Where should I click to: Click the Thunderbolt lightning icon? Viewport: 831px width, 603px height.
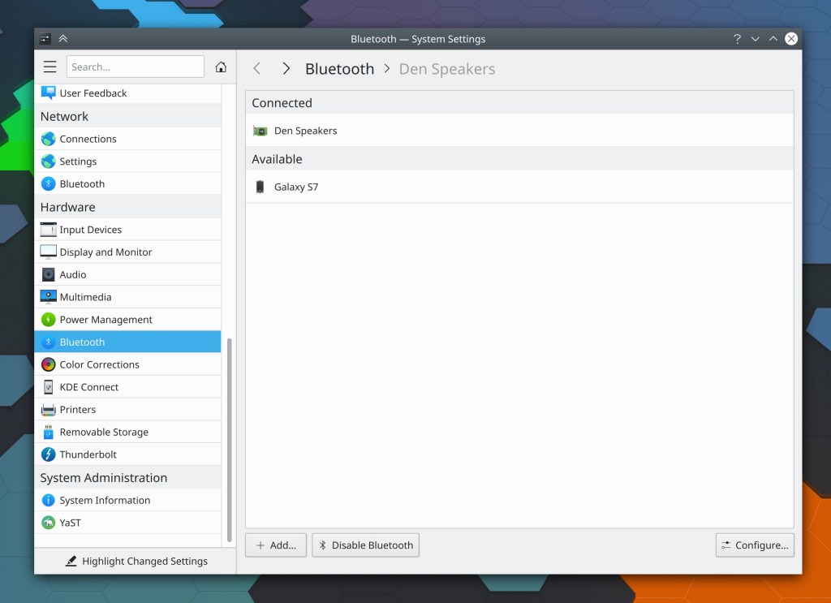[49, 454]
